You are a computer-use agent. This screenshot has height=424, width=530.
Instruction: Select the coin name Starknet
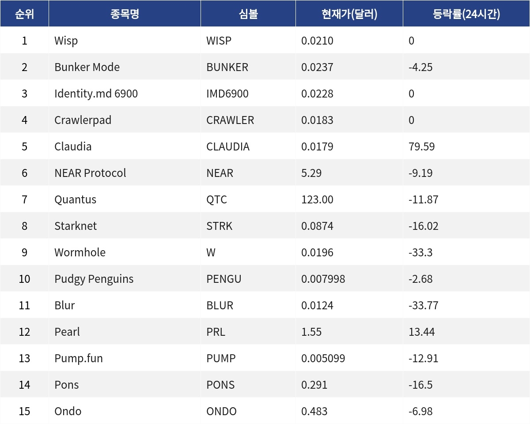[76, 226]
